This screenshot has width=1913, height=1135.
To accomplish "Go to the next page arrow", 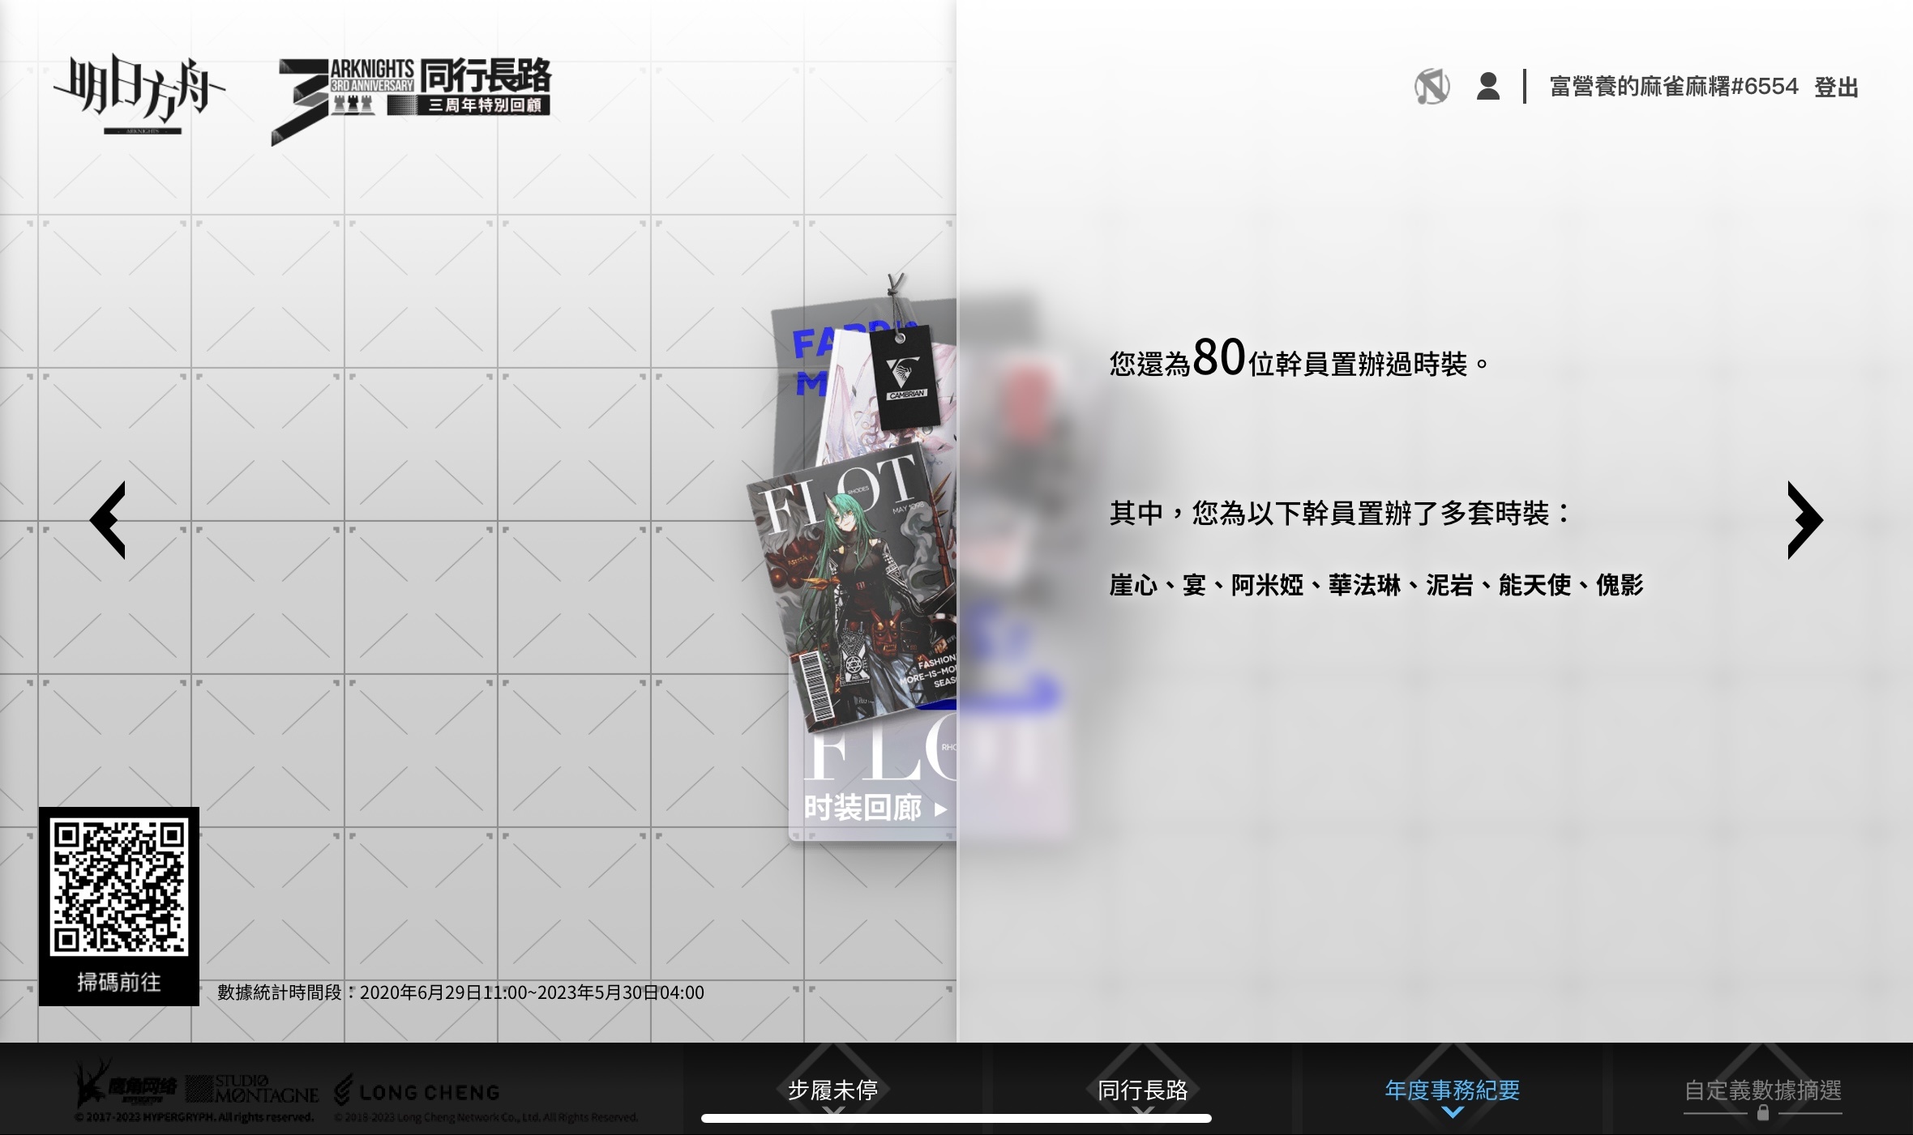I will click(1805, 520).
